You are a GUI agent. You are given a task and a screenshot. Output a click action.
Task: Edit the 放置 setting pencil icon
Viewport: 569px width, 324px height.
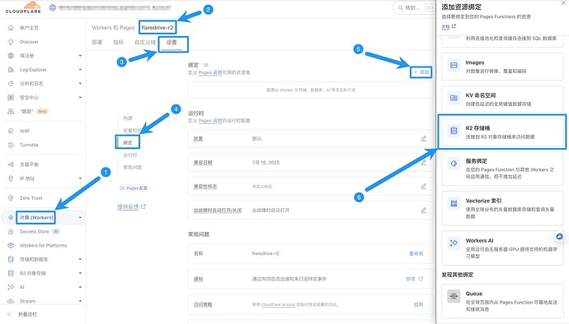[424, 139]
